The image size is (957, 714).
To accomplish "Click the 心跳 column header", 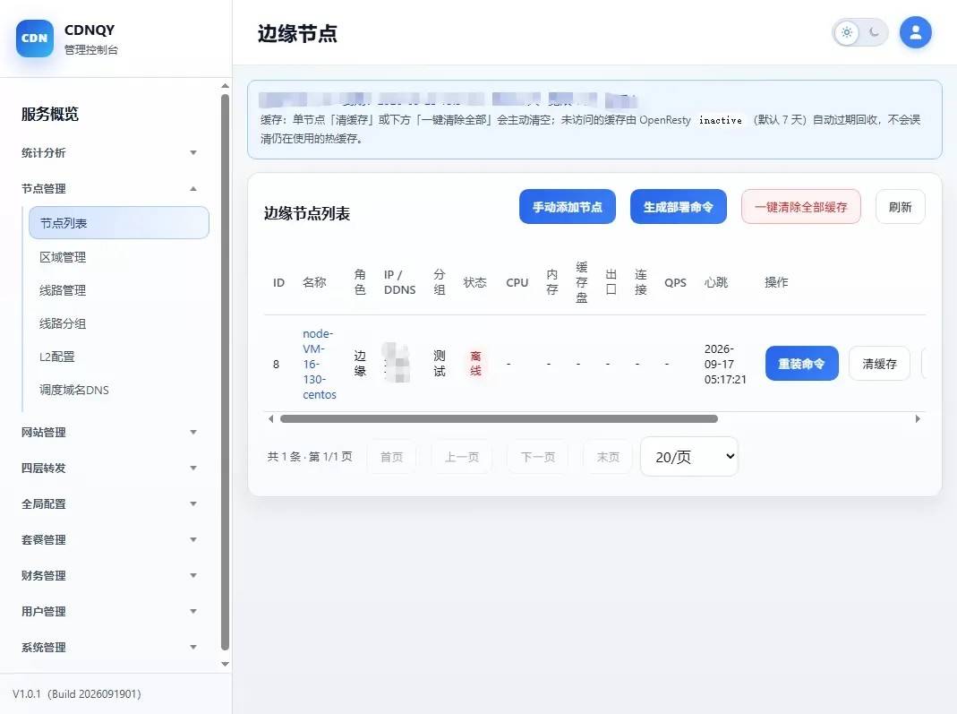I will coord(716,282).
